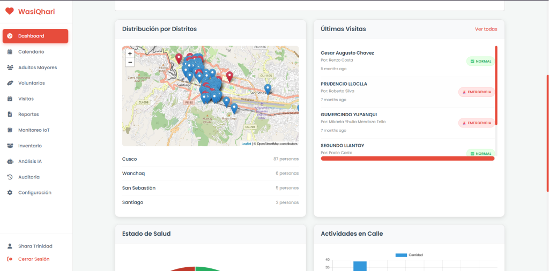Click the Monitoreo IoT chip icon

click(x=10, y=130)
